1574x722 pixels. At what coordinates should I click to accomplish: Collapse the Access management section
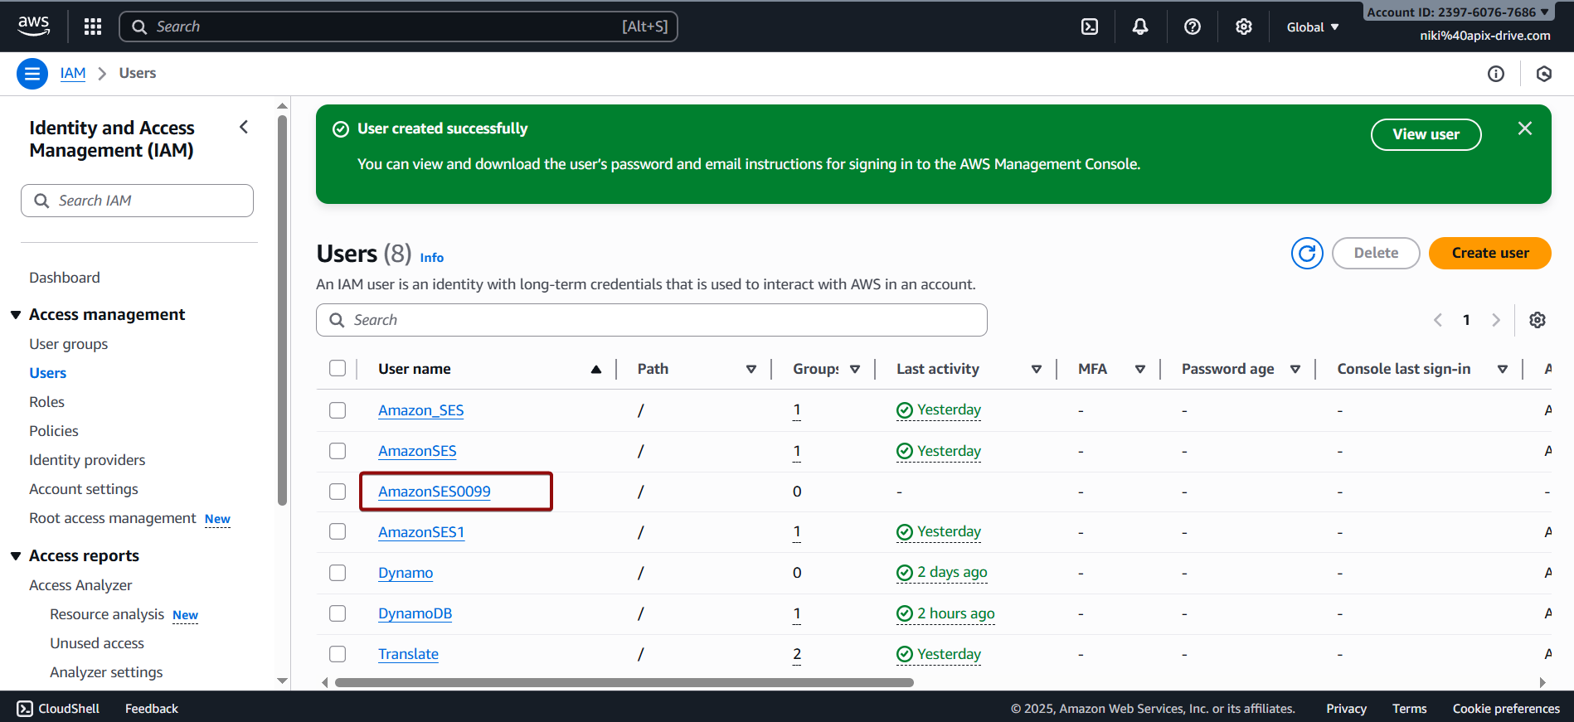pos(16,315)
